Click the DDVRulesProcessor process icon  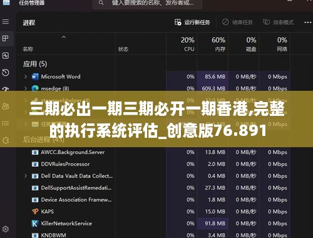pyautogui.click(x=35, y=164)
